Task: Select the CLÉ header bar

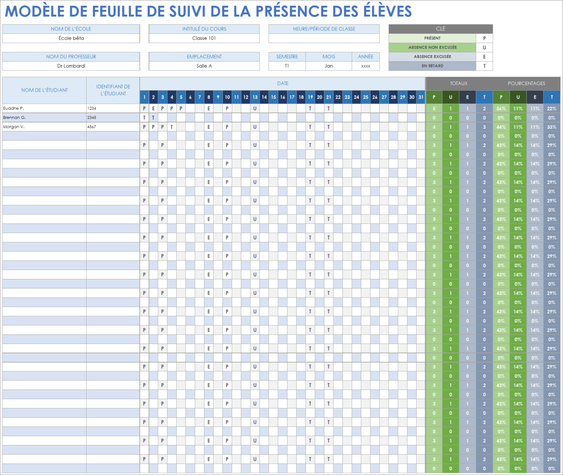Action: coord(440,29)
